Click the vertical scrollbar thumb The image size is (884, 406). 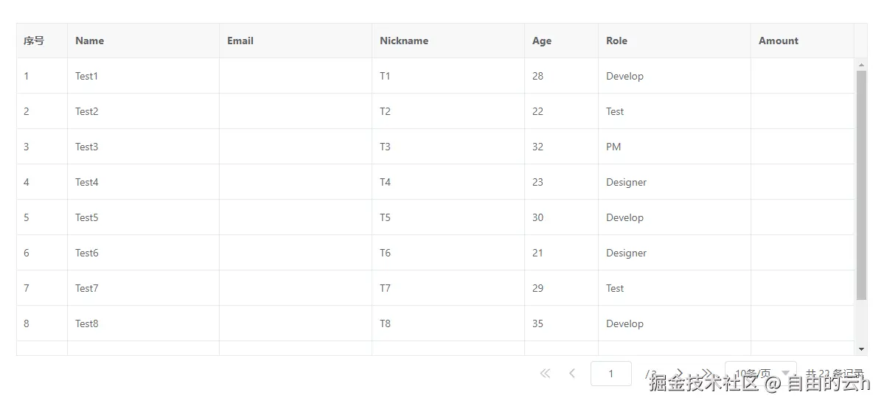point(861,184)
